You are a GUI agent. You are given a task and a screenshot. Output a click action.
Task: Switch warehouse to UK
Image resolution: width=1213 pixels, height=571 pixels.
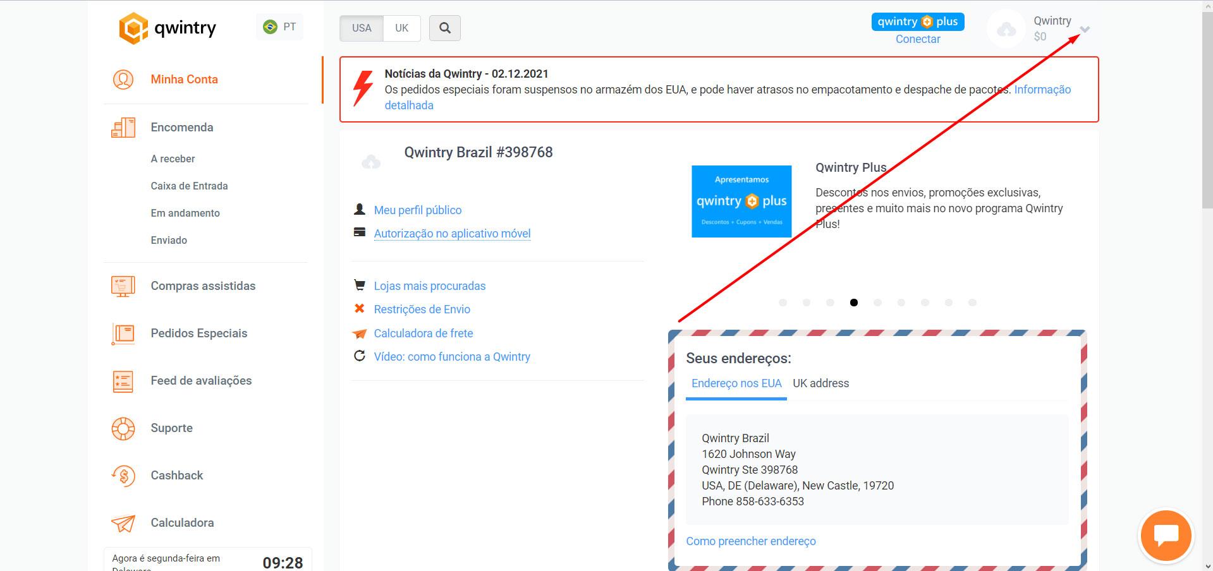[x=401, y=28]
